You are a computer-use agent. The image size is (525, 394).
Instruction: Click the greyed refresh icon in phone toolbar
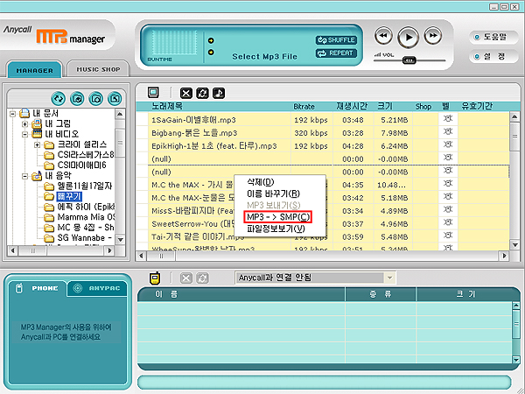203,278
